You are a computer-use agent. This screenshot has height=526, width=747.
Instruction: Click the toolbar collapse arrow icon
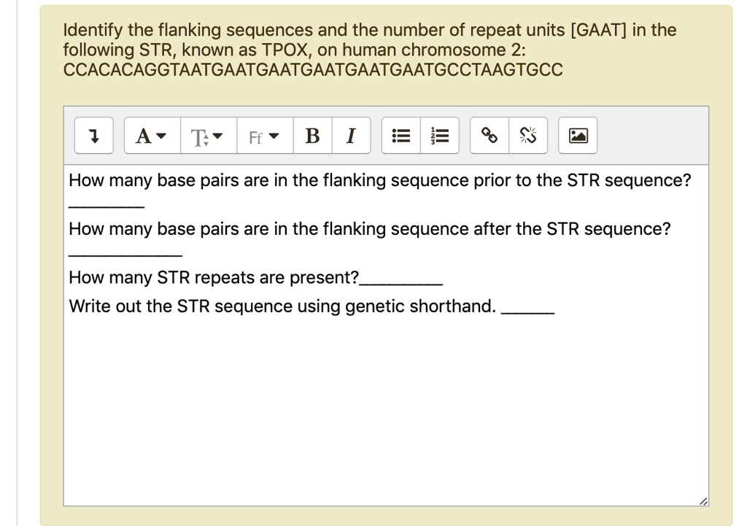point(94,135)
